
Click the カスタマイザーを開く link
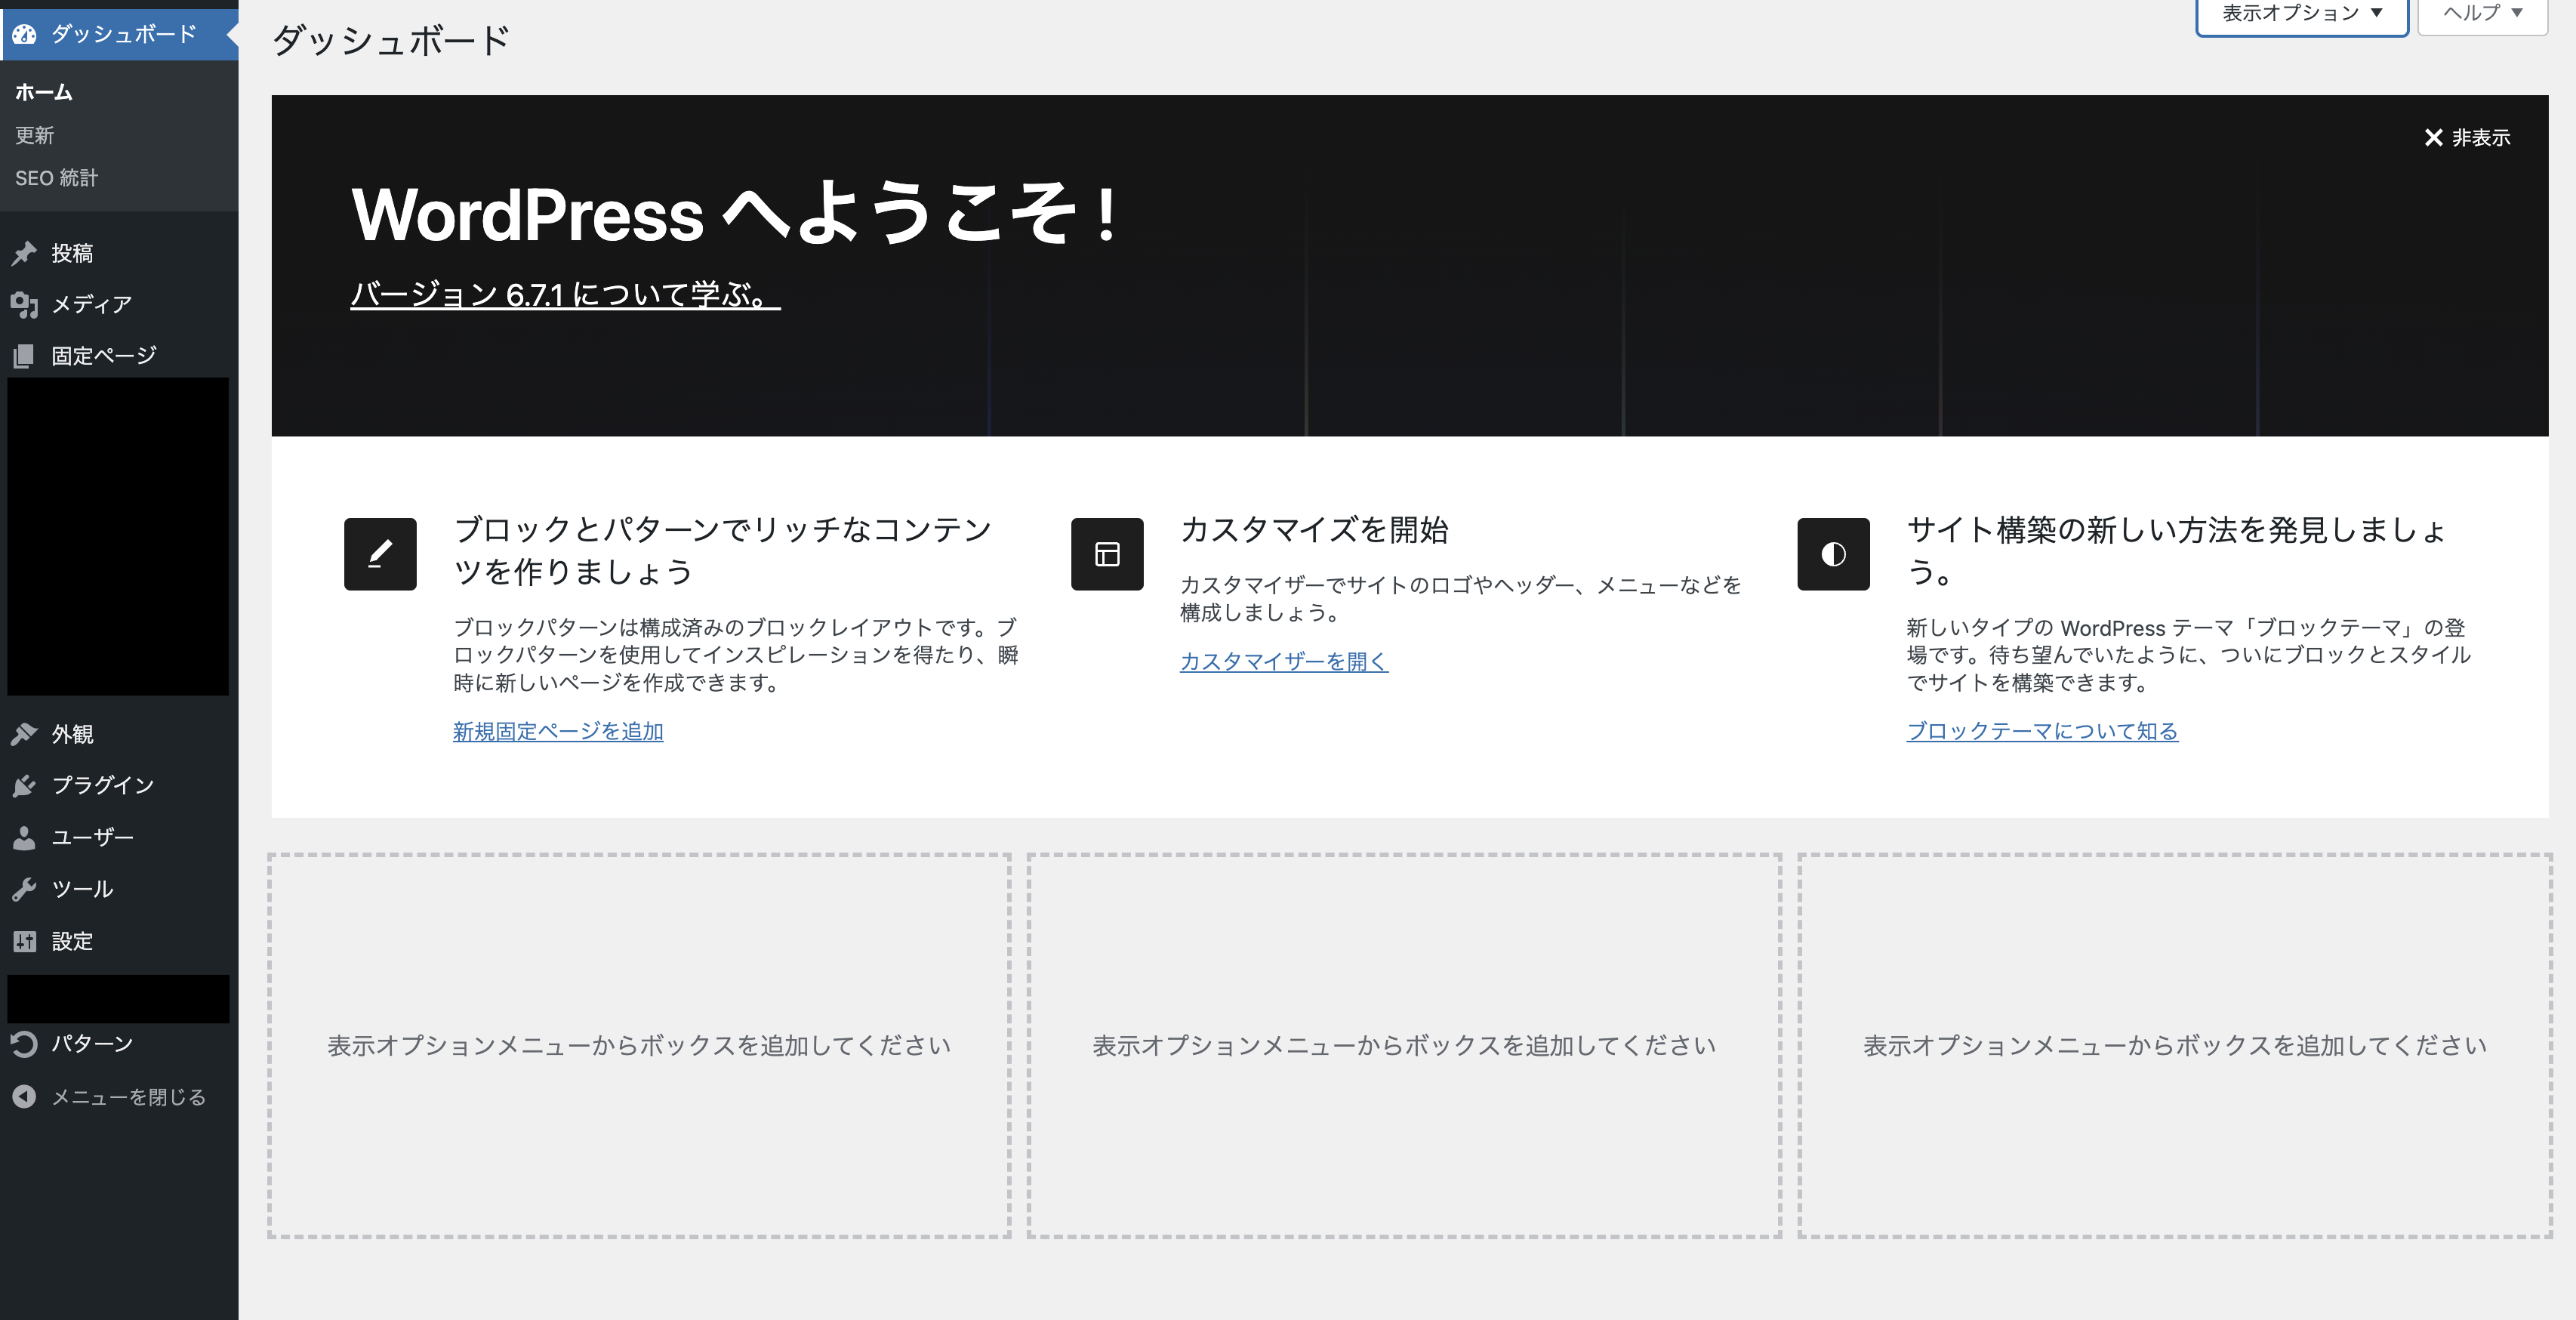[x=1284, y=661]
